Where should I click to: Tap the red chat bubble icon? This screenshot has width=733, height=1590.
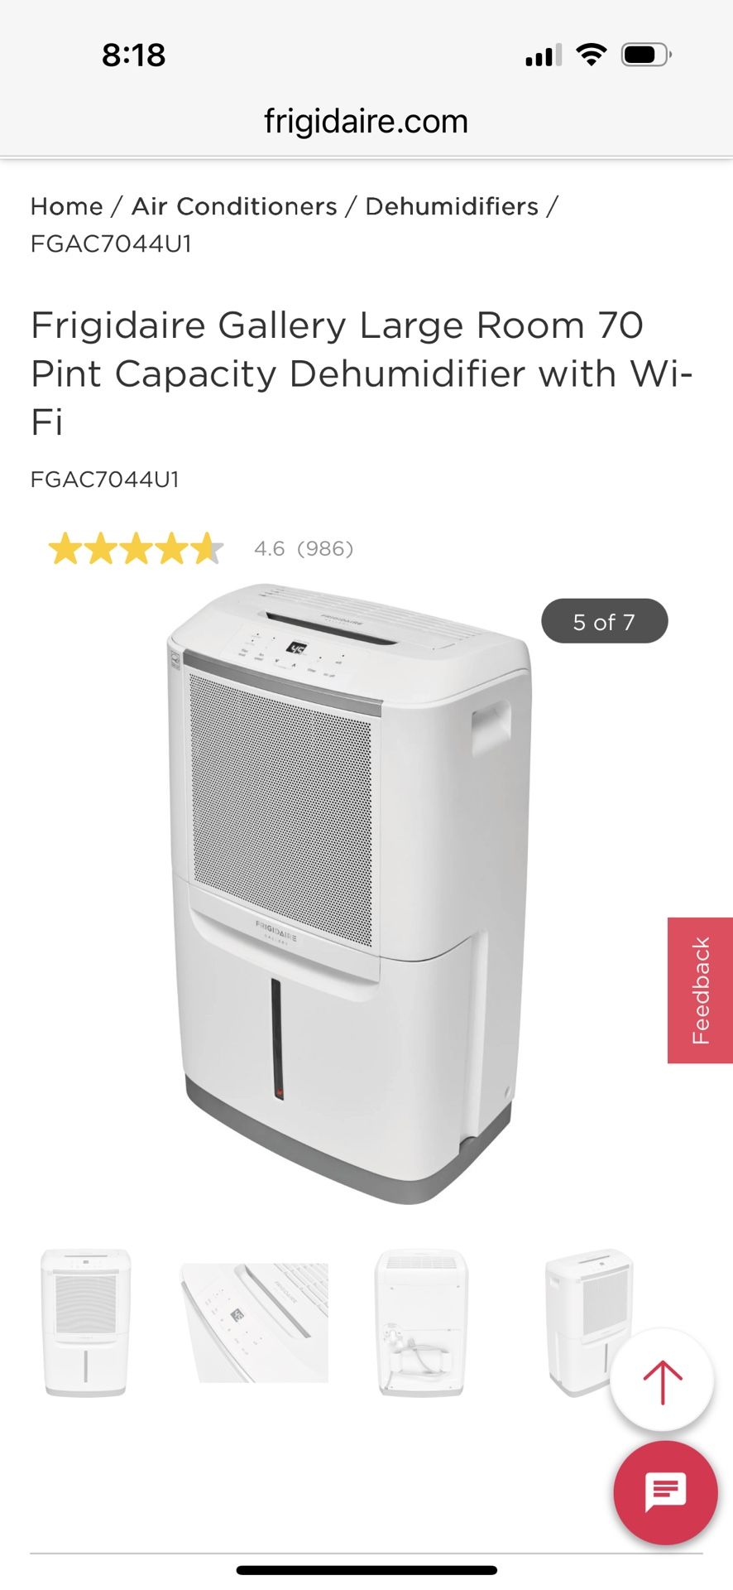click(x=665, y=1492)
